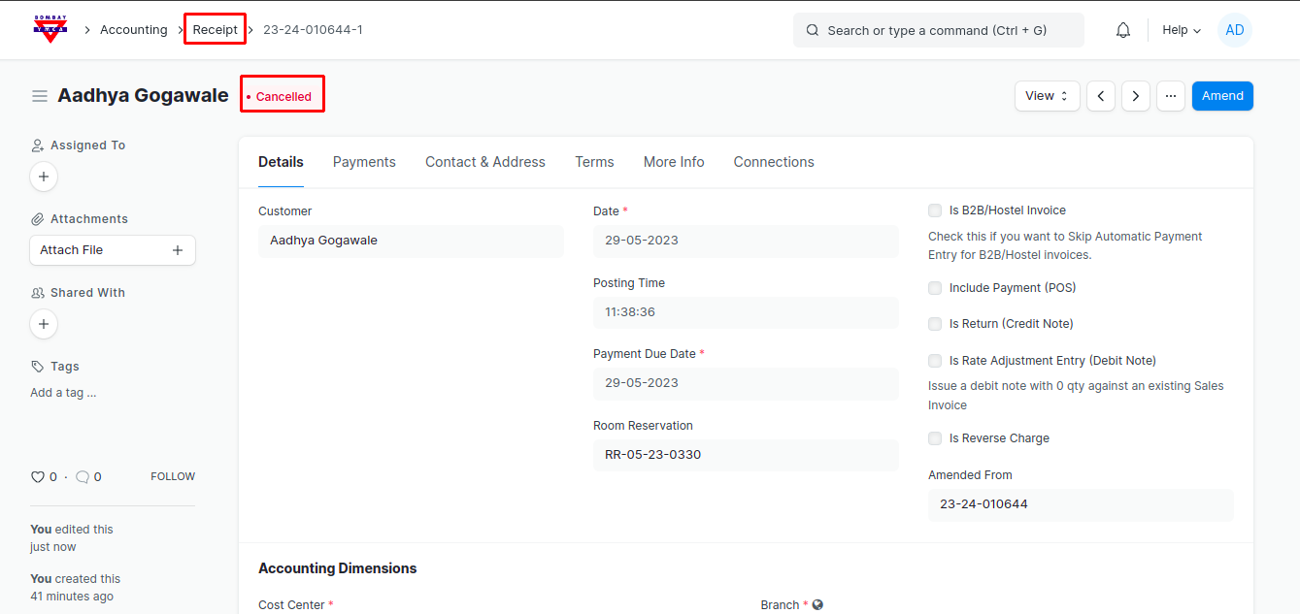Open the Connections tab

[774, 162]
